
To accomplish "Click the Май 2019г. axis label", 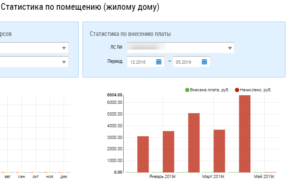I will 264,177.
